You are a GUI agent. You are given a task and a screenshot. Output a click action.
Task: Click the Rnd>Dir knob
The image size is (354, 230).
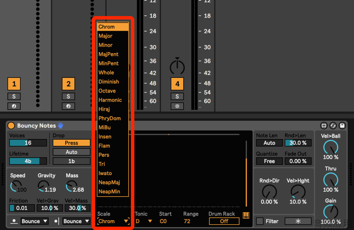269,191
